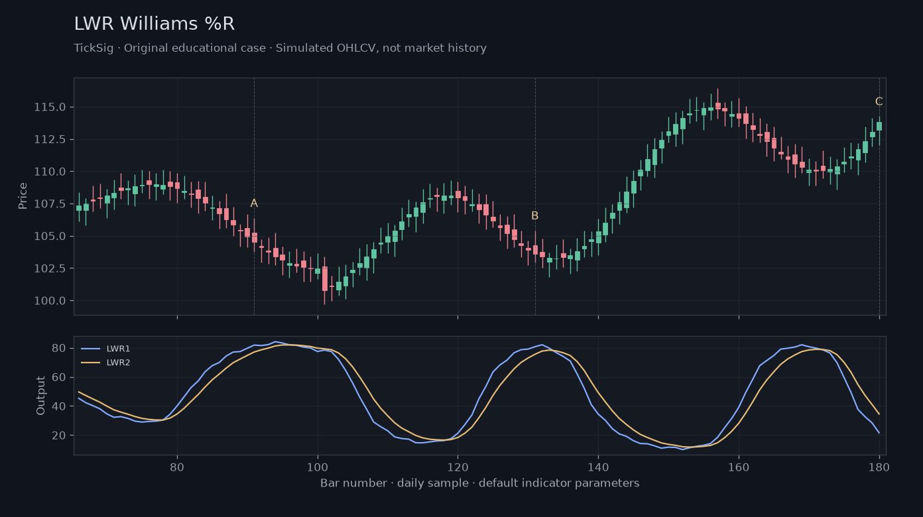Click the Price axis label
This screenshot has width=923, height=517.
coord(23,196)
